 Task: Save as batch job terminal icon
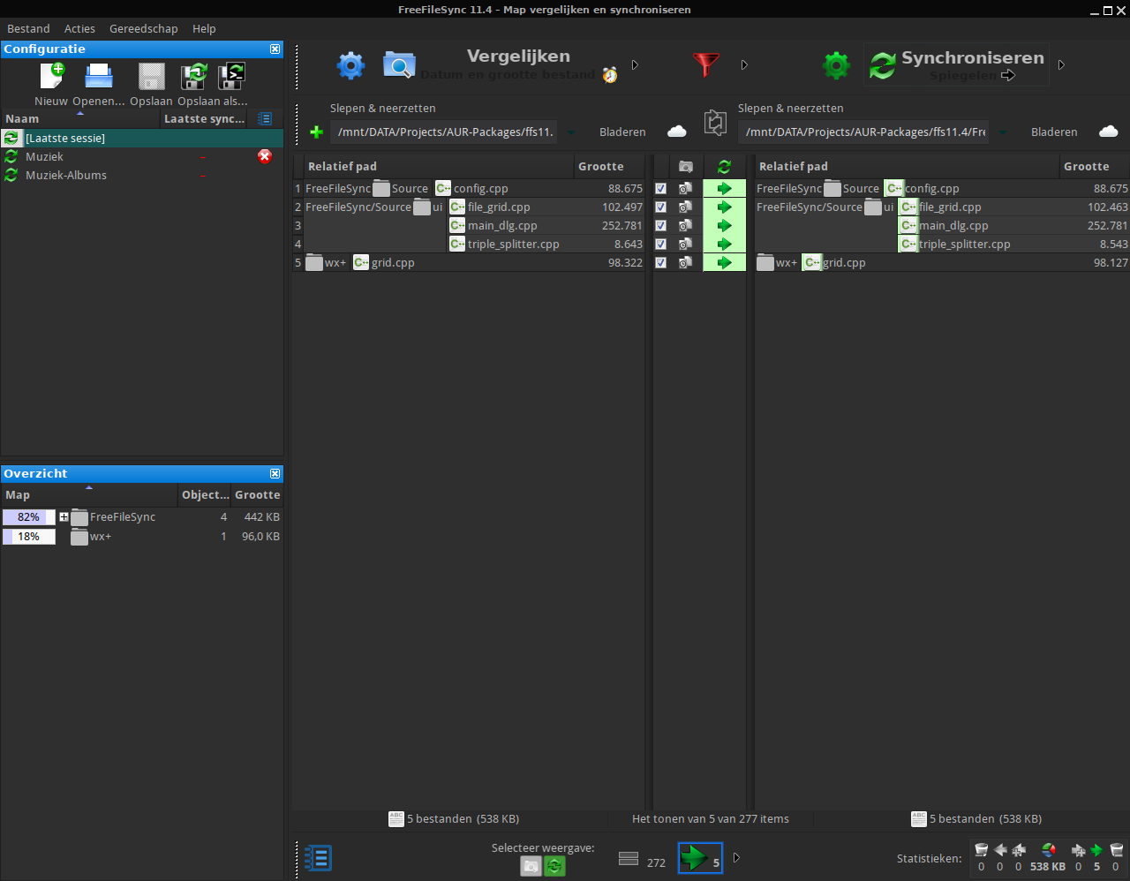coord(232,76)
